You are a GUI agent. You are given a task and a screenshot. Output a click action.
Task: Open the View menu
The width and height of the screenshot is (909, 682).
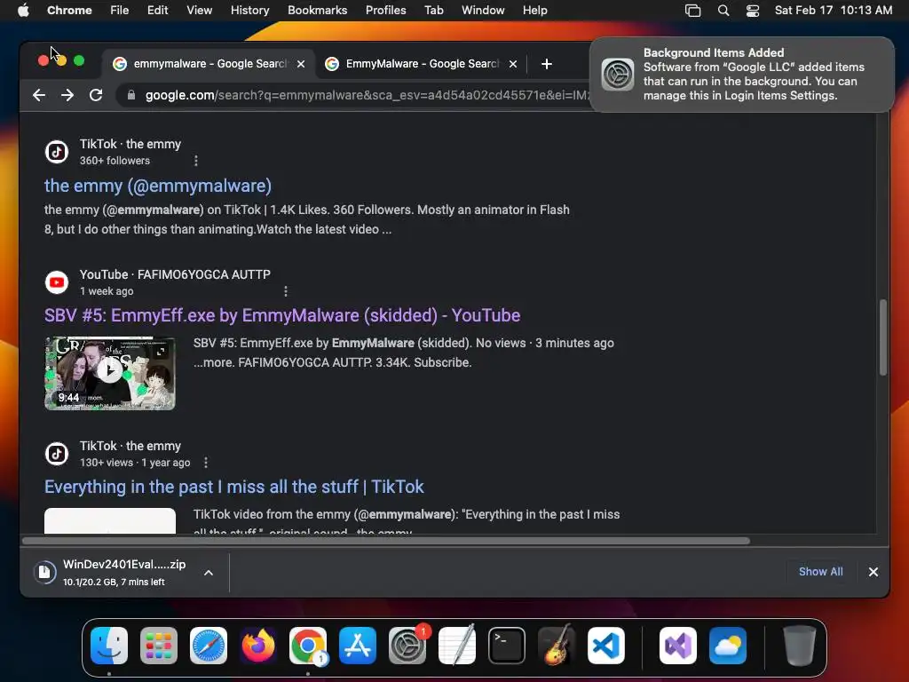click(x=199, y=11)
